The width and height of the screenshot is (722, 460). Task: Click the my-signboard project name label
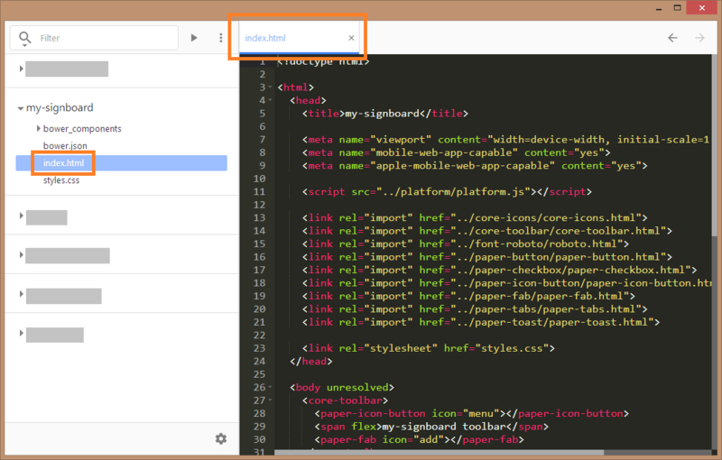click(x=60, y=107)
